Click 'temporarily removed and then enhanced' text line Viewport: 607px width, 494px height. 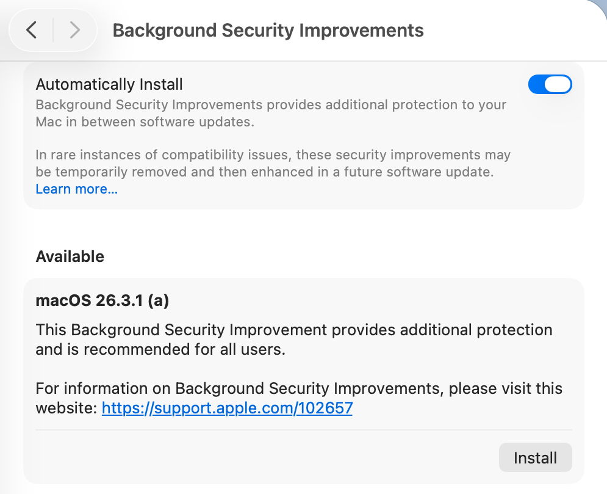(264, 172)
